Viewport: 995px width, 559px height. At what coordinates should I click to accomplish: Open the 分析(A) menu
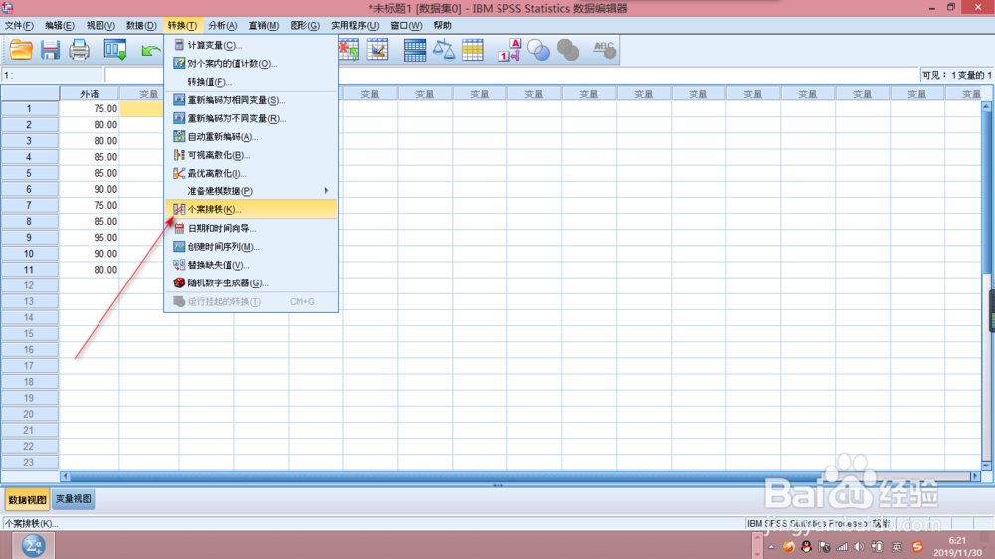point(223,26)
